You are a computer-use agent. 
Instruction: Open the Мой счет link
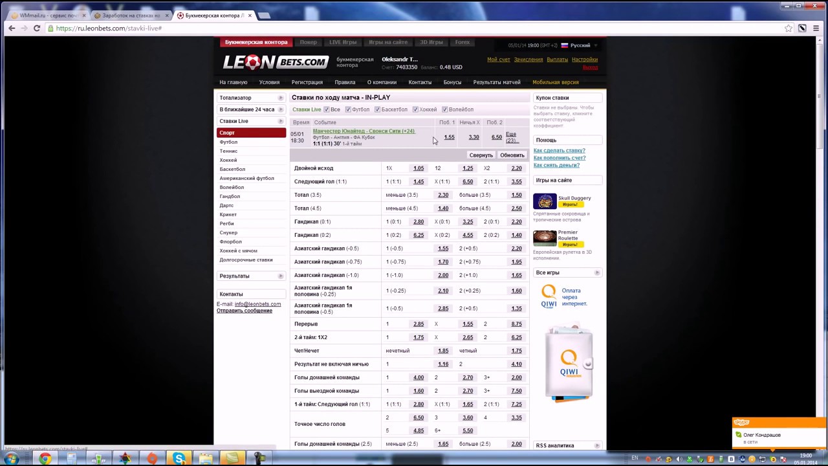499,60
